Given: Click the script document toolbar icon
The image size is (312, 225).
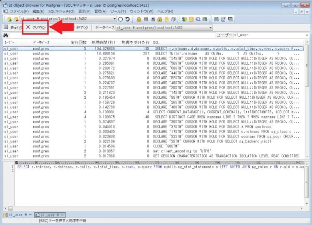Looking at the screenshot, I should coord(223,19).
